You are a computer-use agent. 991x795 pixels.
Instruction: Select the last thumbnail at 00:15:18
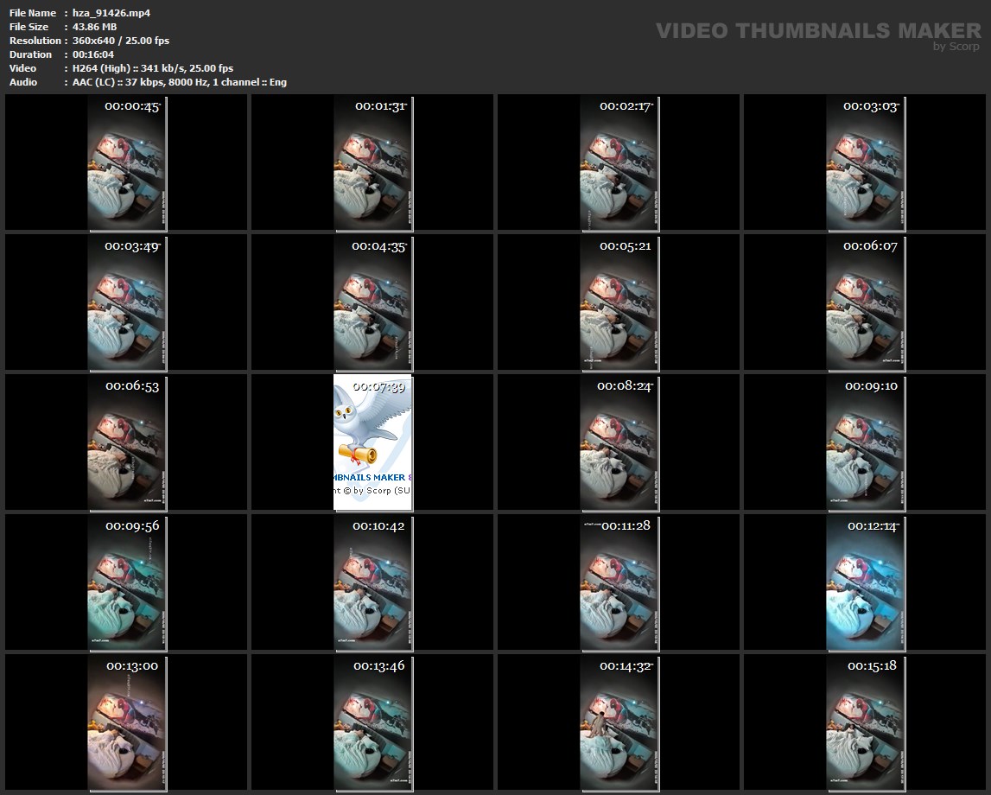pos(865,722)
